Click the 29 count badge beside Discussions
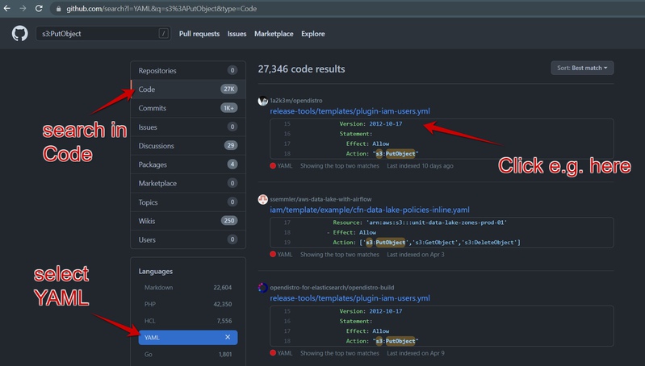Viewport: 645px width, 366px height. (230, 145)
